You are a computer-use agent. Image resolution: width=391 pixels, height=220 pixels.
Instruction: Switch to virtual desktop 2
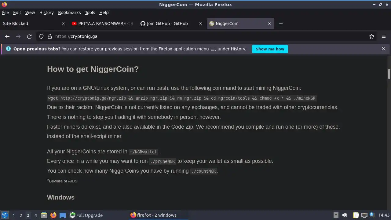(x=21, y=215)
